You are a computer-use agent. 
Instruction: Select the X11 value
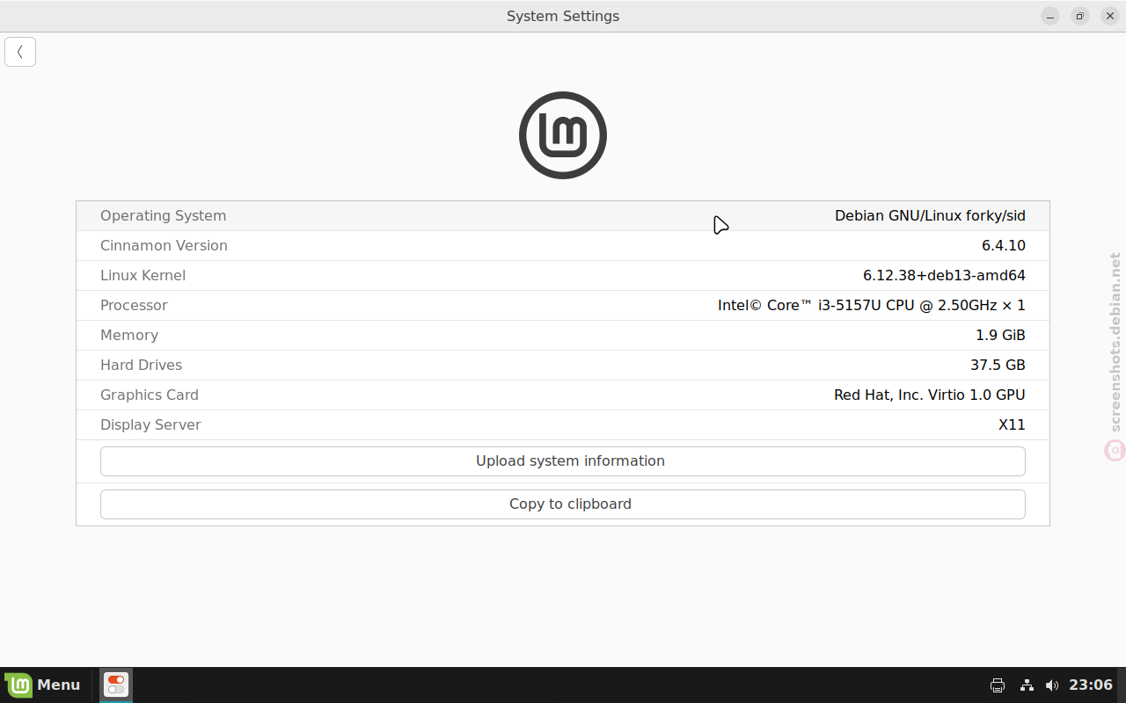point(1012,425)
